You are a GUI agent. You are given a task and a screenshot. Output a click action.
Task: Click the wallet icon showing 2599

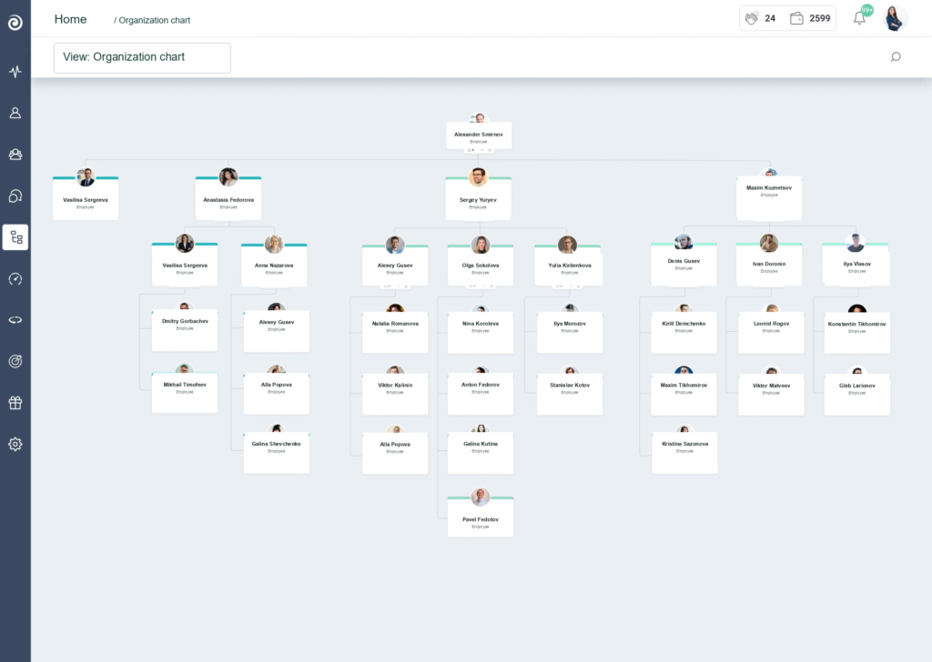[x=796, y=18]
